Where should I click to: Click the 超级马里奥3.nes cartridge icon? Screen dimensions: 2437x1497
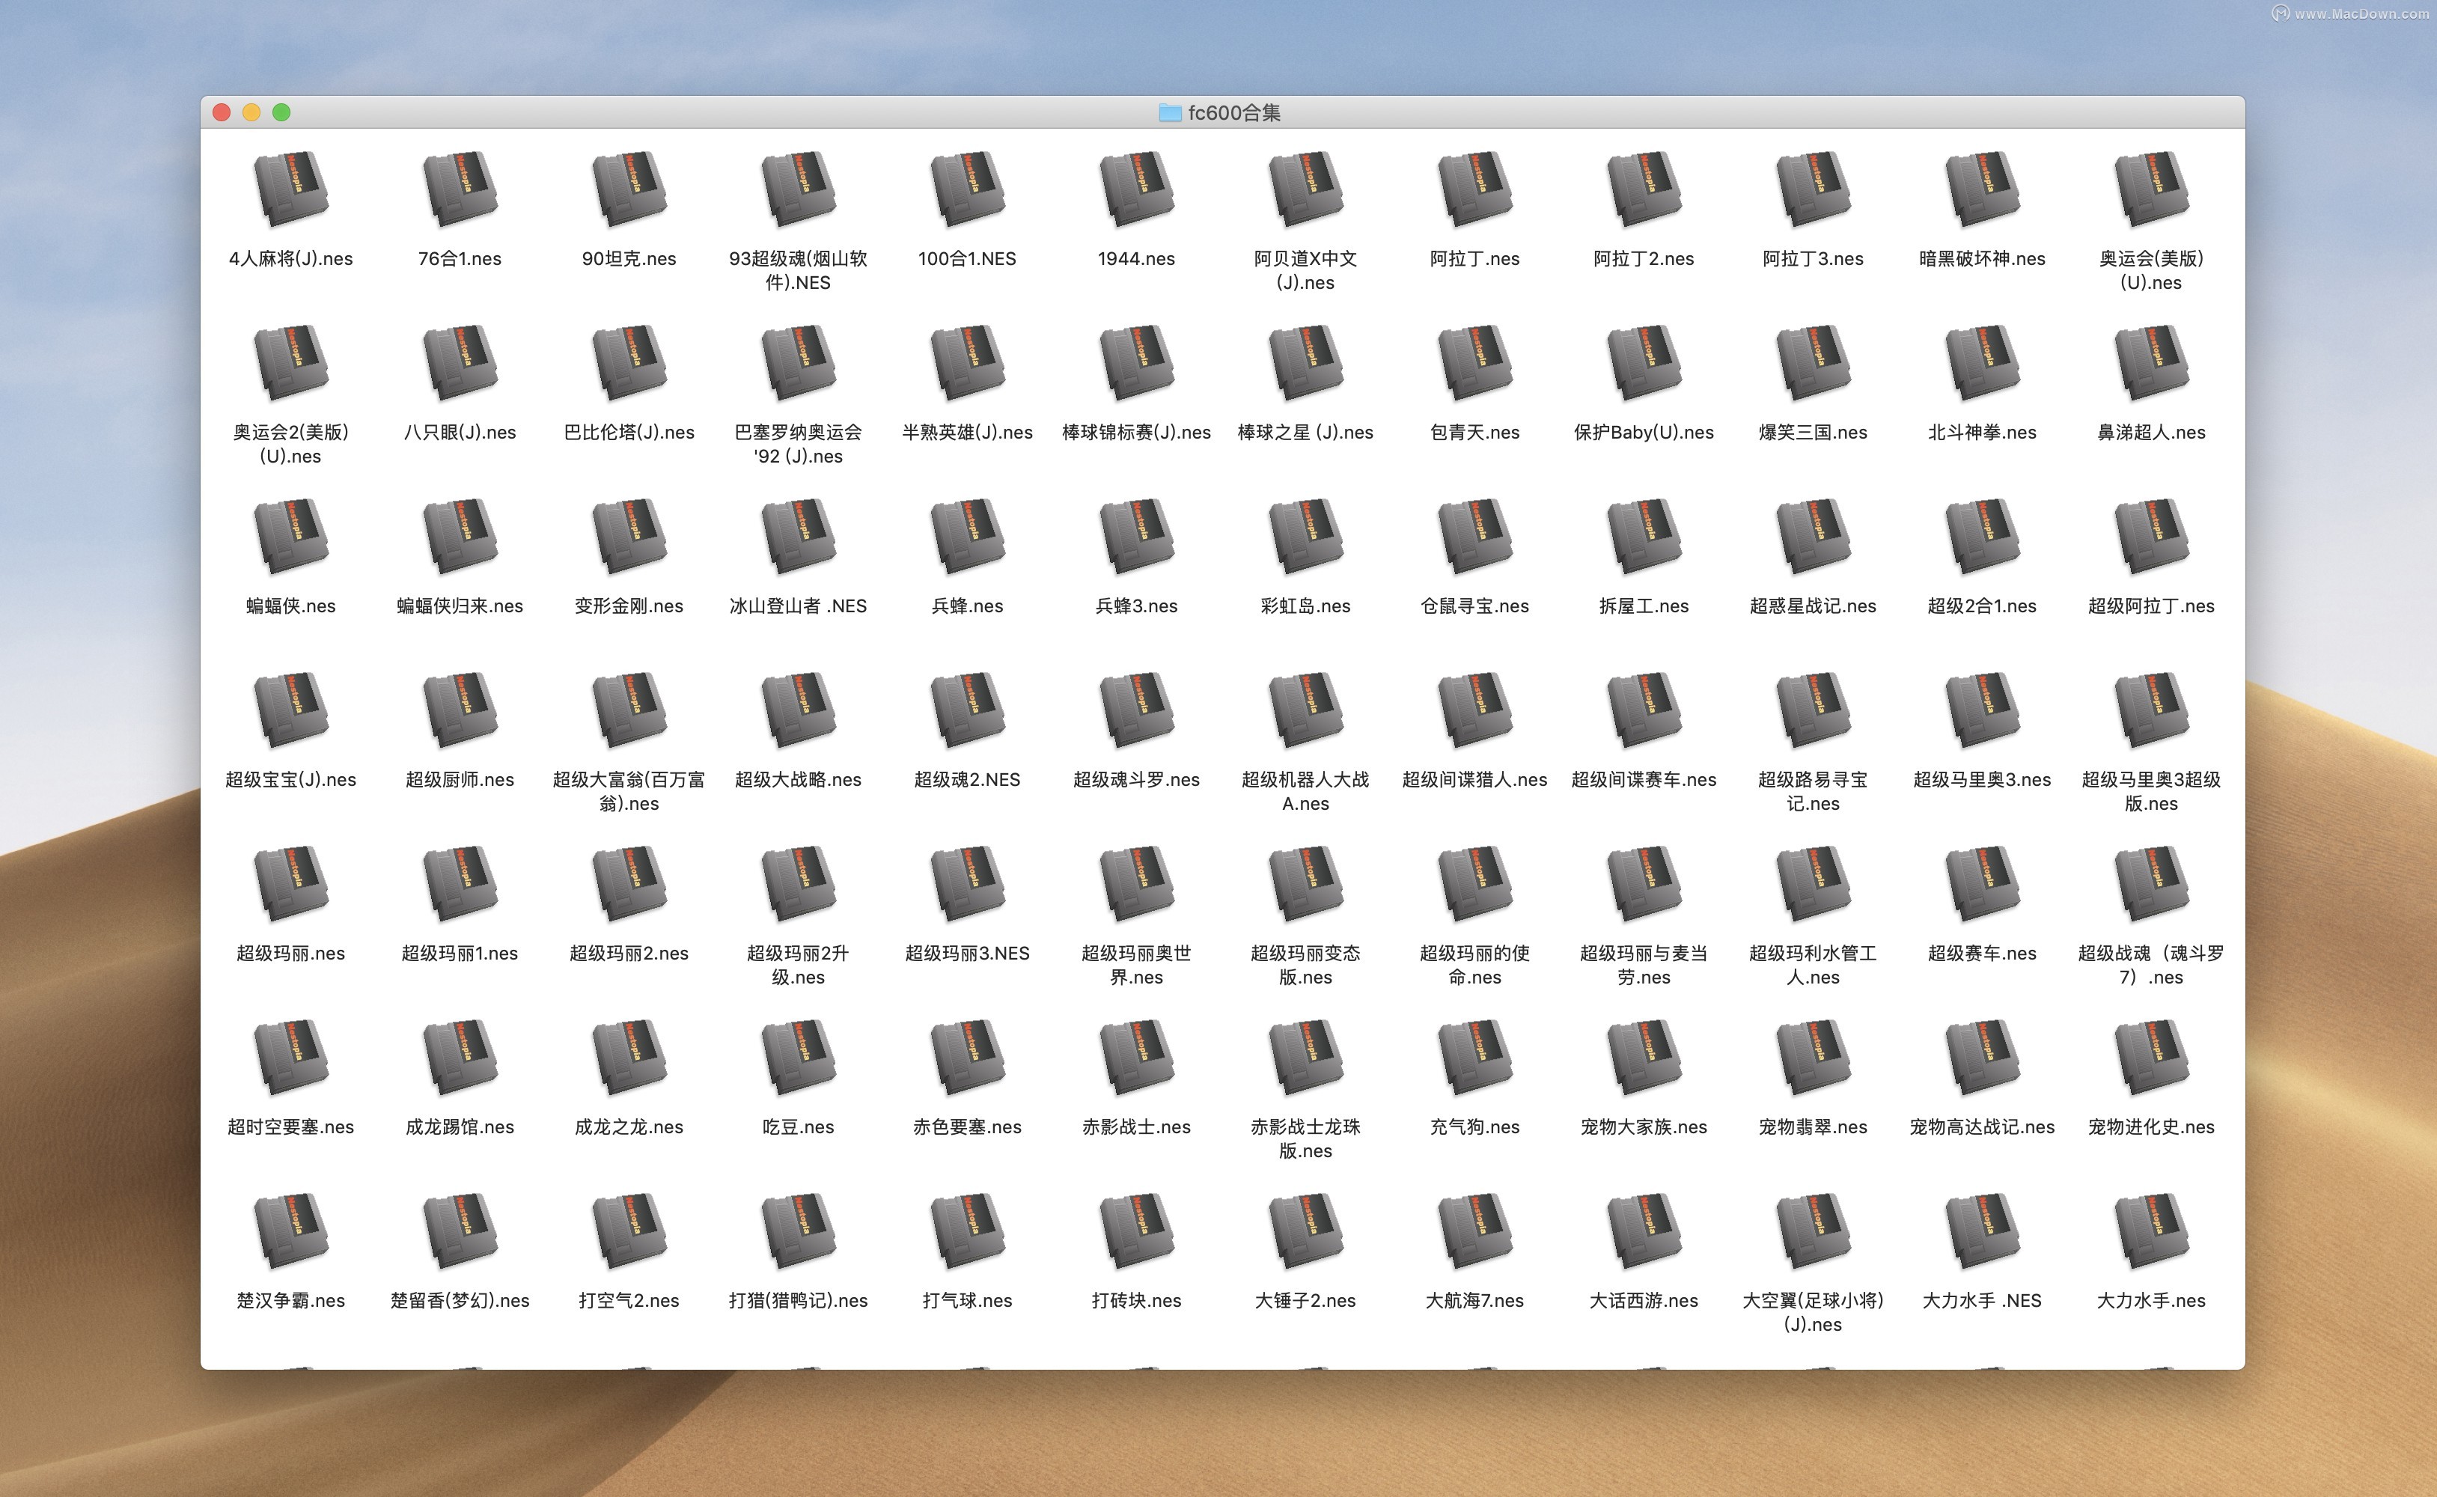(x=1982, y=710)
